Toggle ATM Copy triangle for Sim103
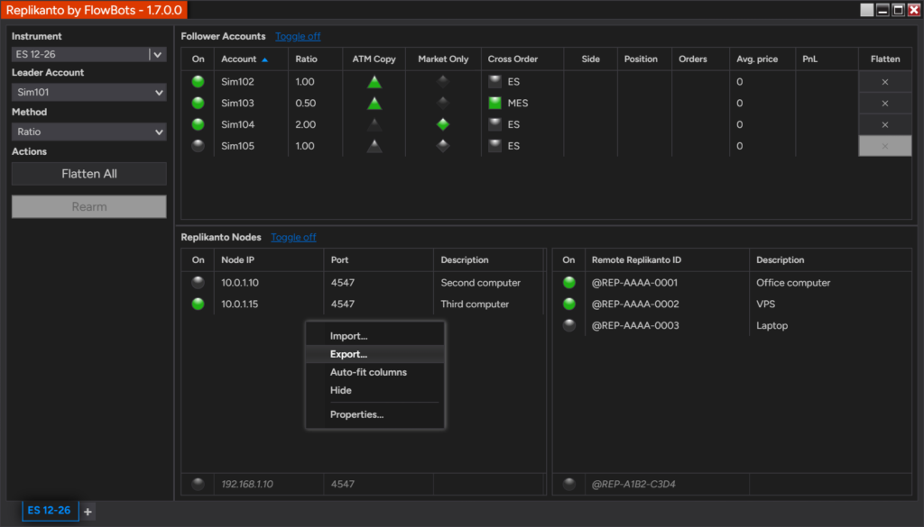Image resolution: width=924 pixels, height=527 pixels. click(x=374, y=104)
